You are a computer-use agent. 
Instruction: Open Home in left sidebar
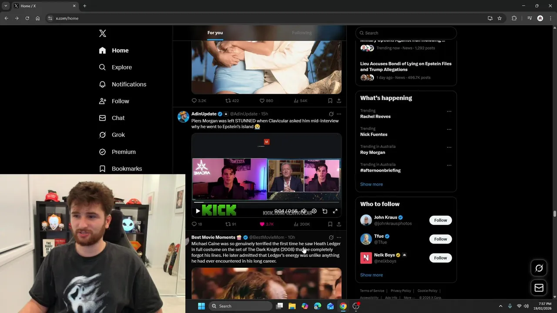coord(114,50)
